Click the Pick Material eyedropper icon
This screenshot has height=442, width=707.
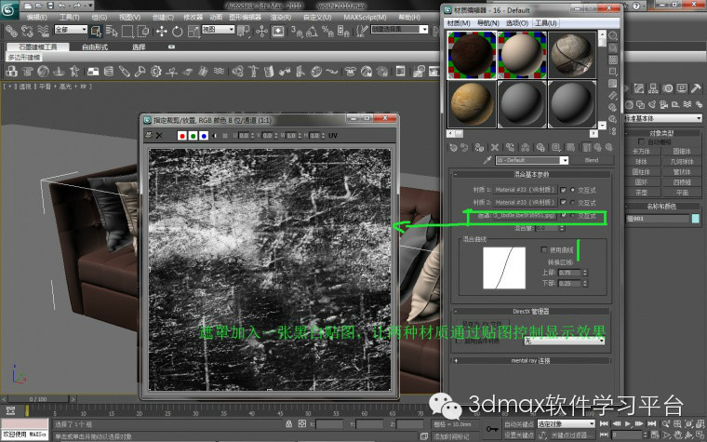click(x=487, y=160)
